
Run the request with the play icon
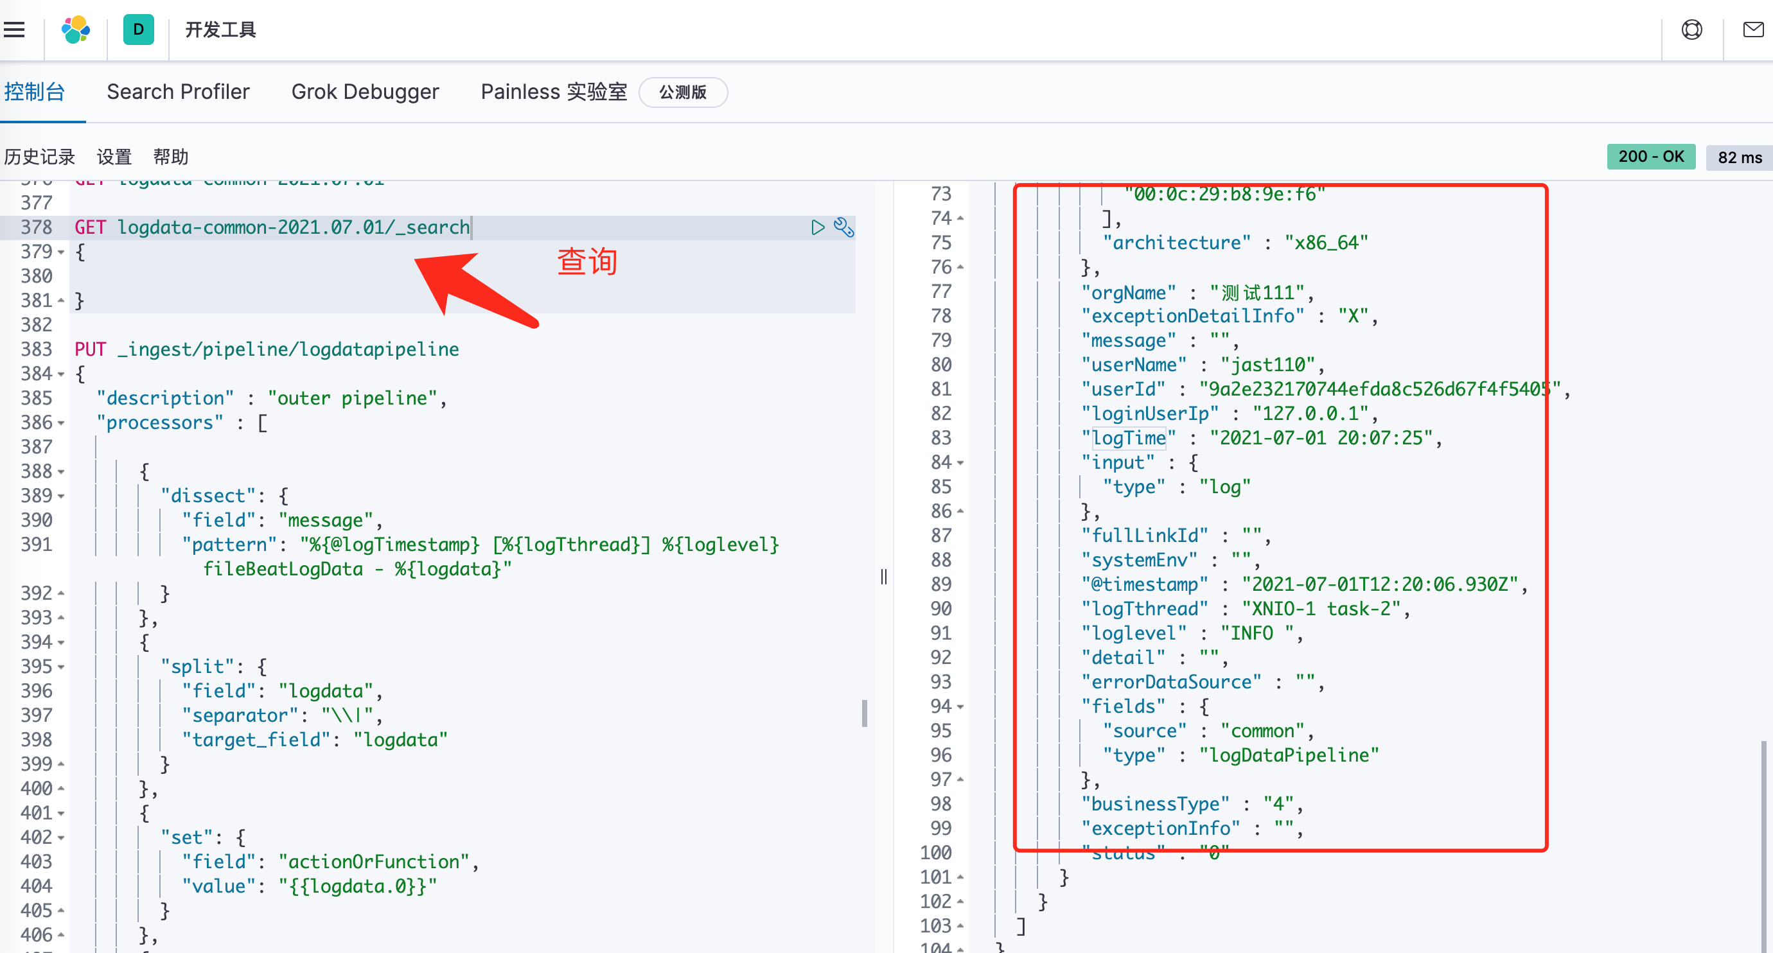pyautogui.click(x=817, y=227)
